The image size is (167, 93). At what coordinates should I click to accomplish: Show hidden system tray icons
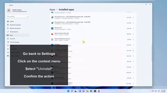point(151,91)
